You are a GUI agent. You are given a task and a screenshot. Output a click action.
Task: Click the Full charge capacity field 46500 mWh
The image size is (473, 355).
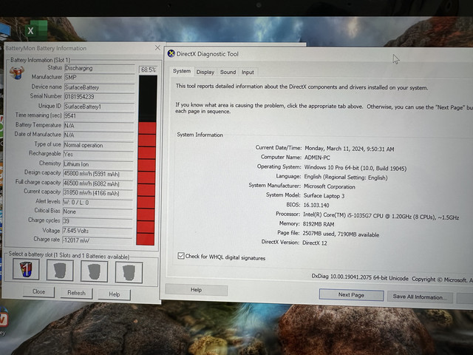coord(98,184)
